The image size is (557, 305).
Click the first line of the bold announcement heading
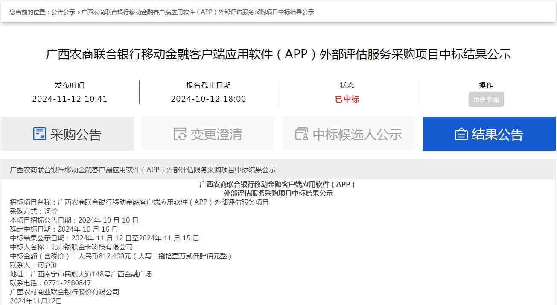pyautogui.click(x=278, y=185)
